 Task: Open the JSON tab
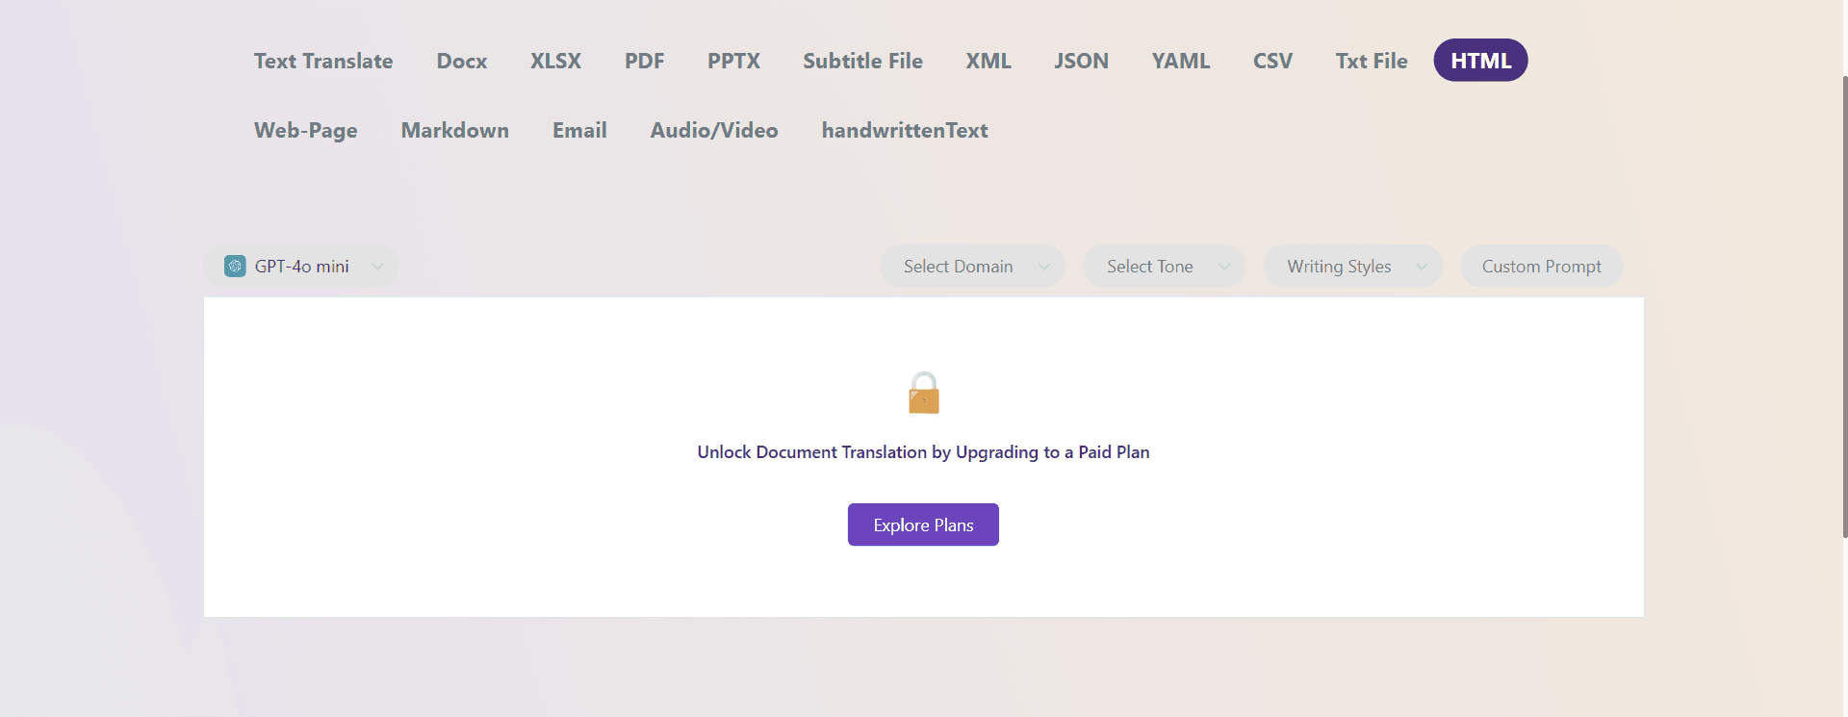click(1081, 61)
